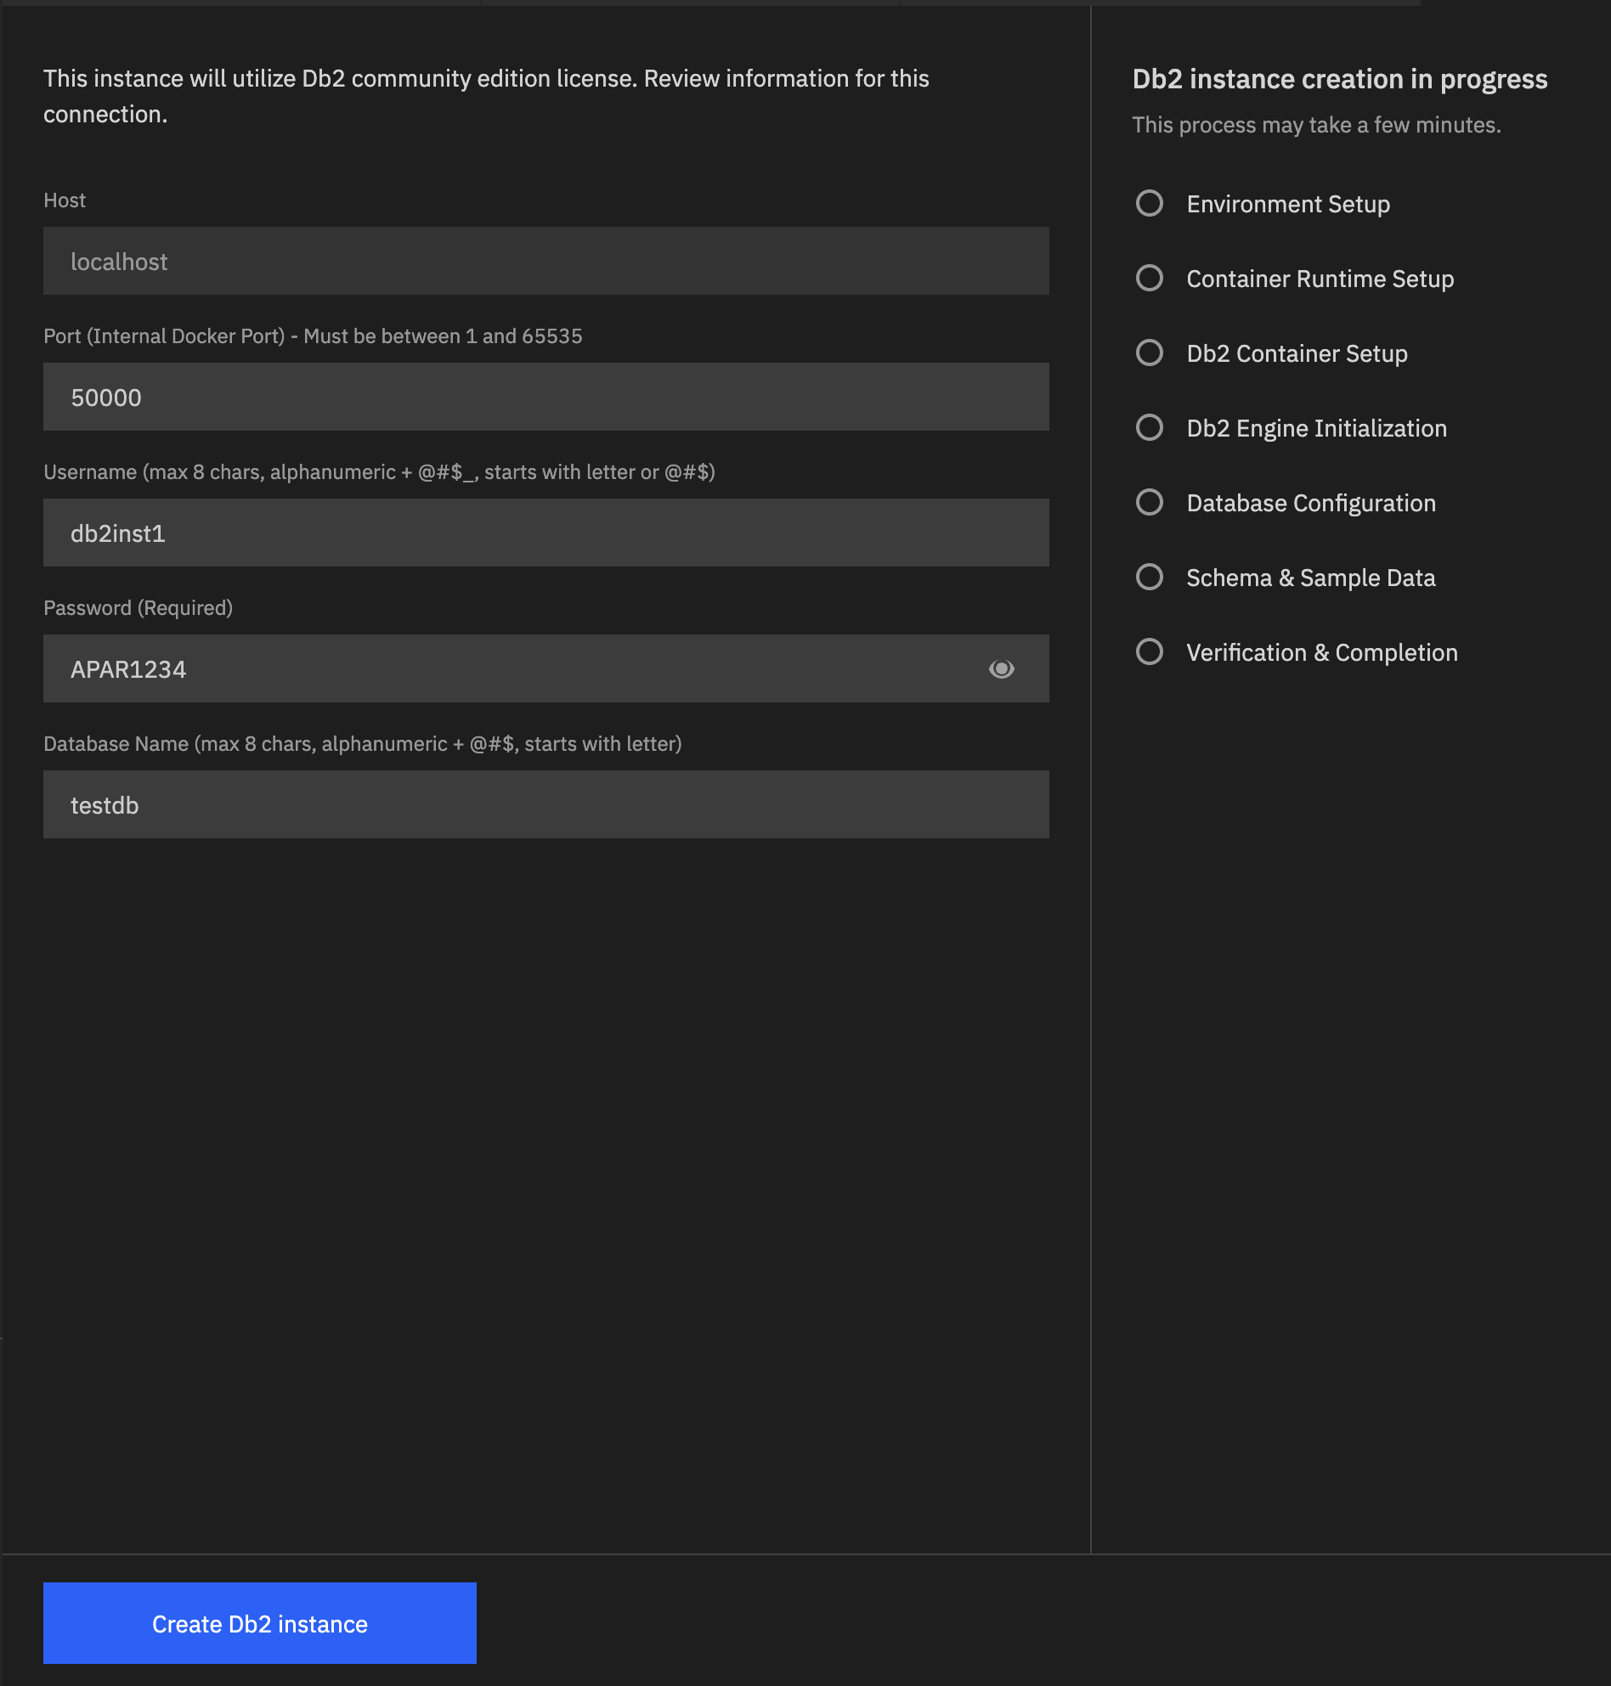Screen dimensions: 1611x1686
Task: Click the Environment Setup progress circle
Action: [1150, 204]
